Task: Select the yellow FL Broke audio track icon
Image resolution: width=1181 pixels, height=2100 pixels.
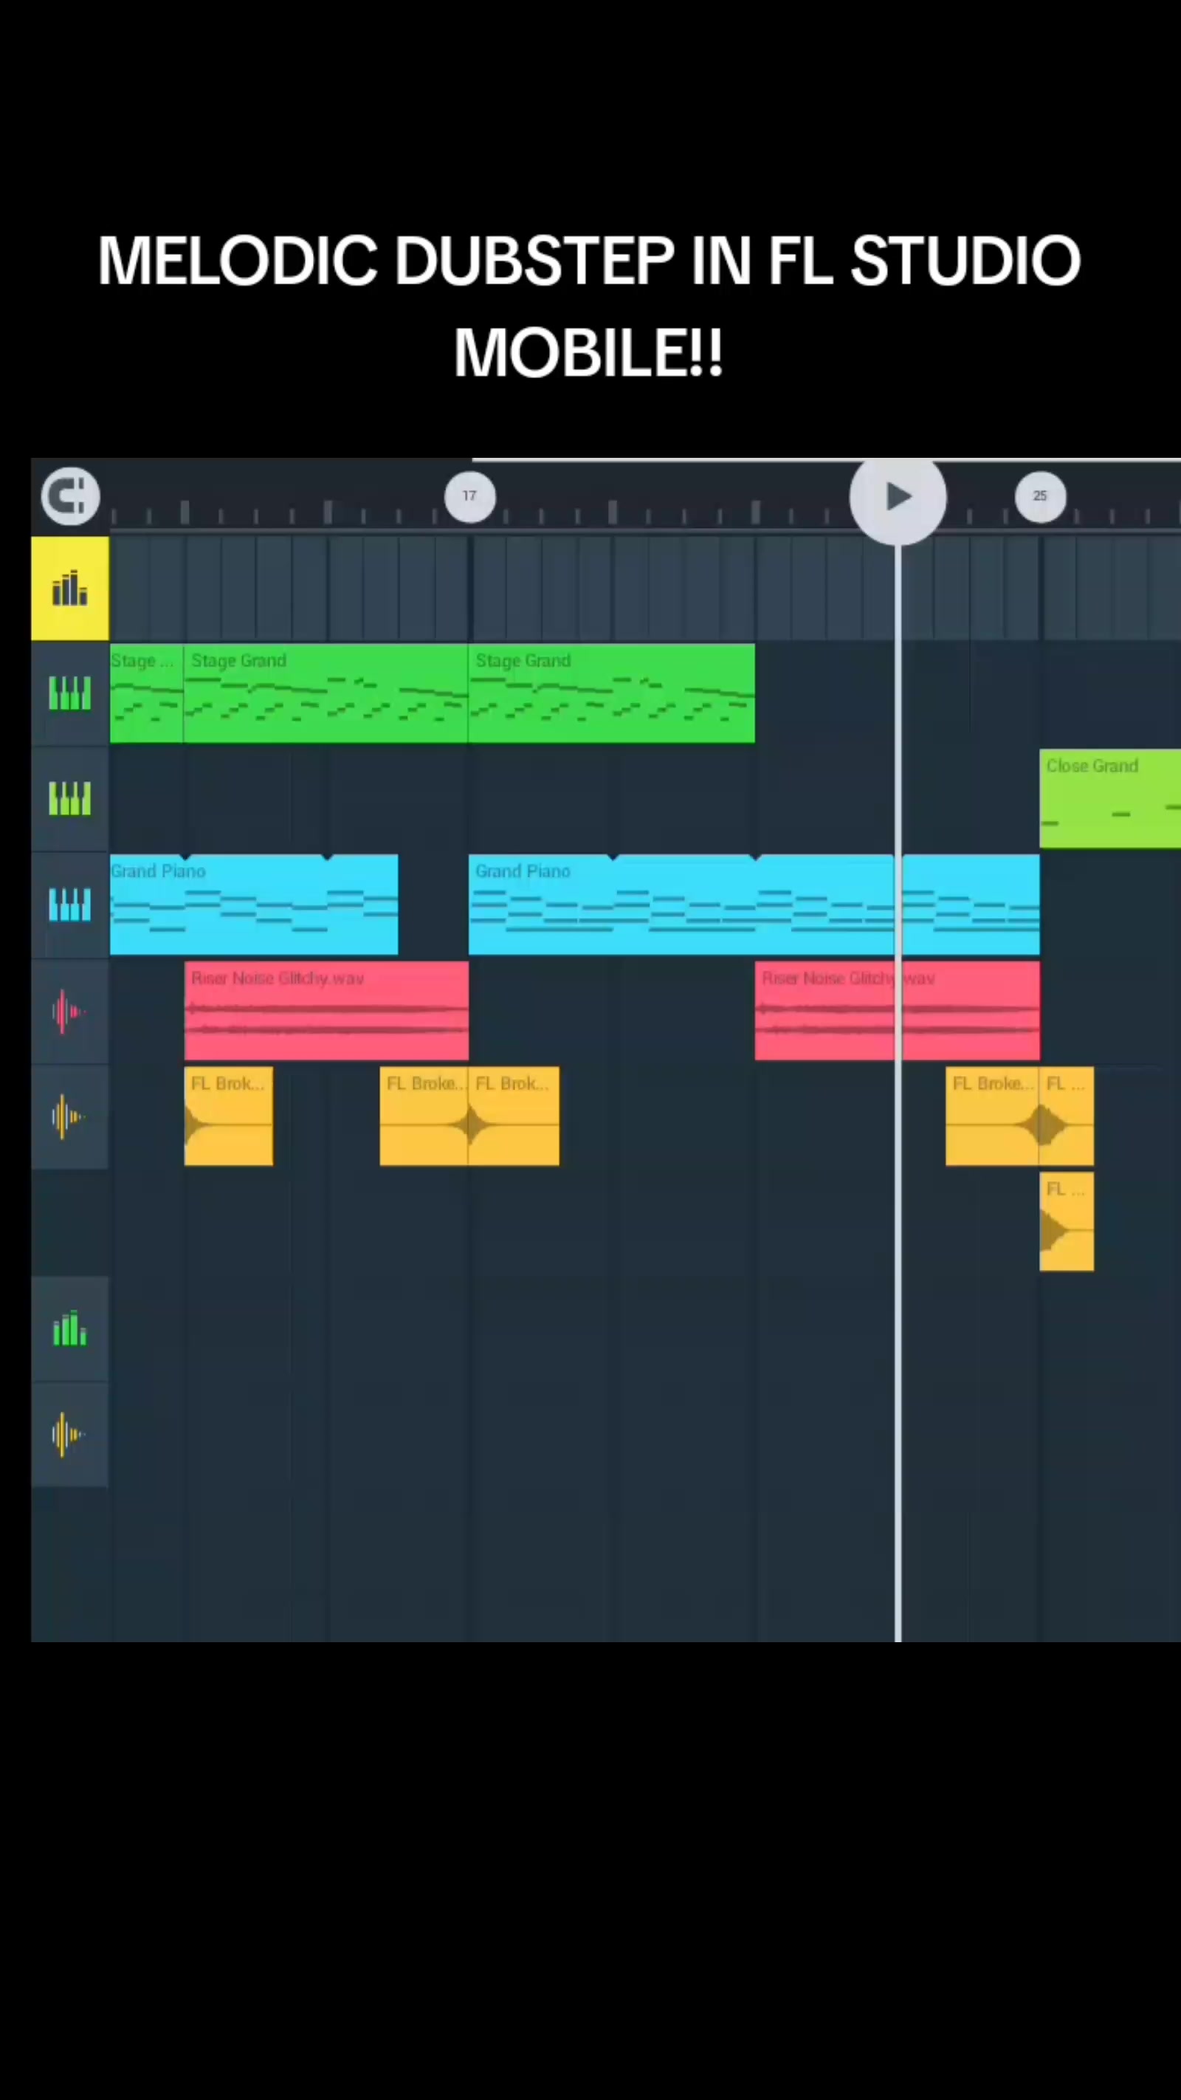Action: tap(70, 1116)
